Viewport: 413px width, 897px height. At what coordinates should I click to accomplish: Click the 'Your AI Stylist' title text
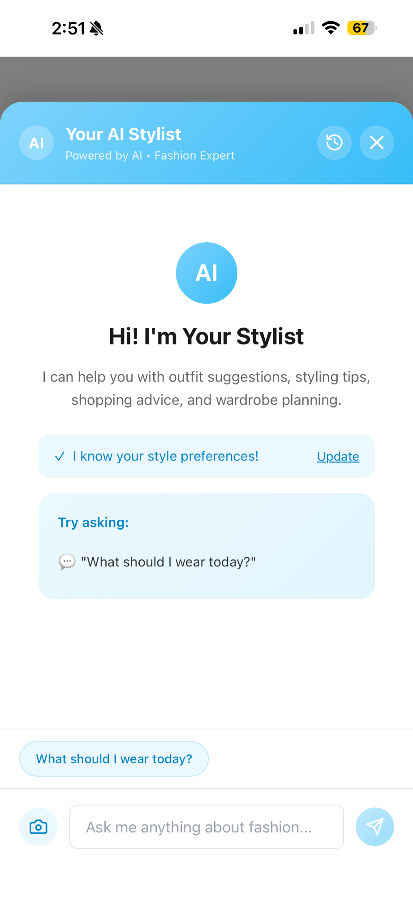[x=124, y=134]
